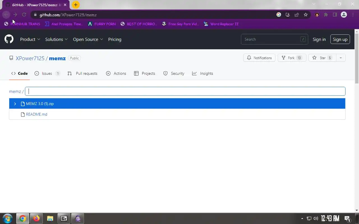
Task: Expand the Product menu
Action: [x=30, y=39]
